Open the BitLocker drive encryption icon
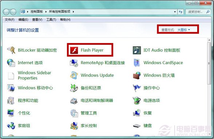Screen dimensions: 214x139 [x=11, y=50]
